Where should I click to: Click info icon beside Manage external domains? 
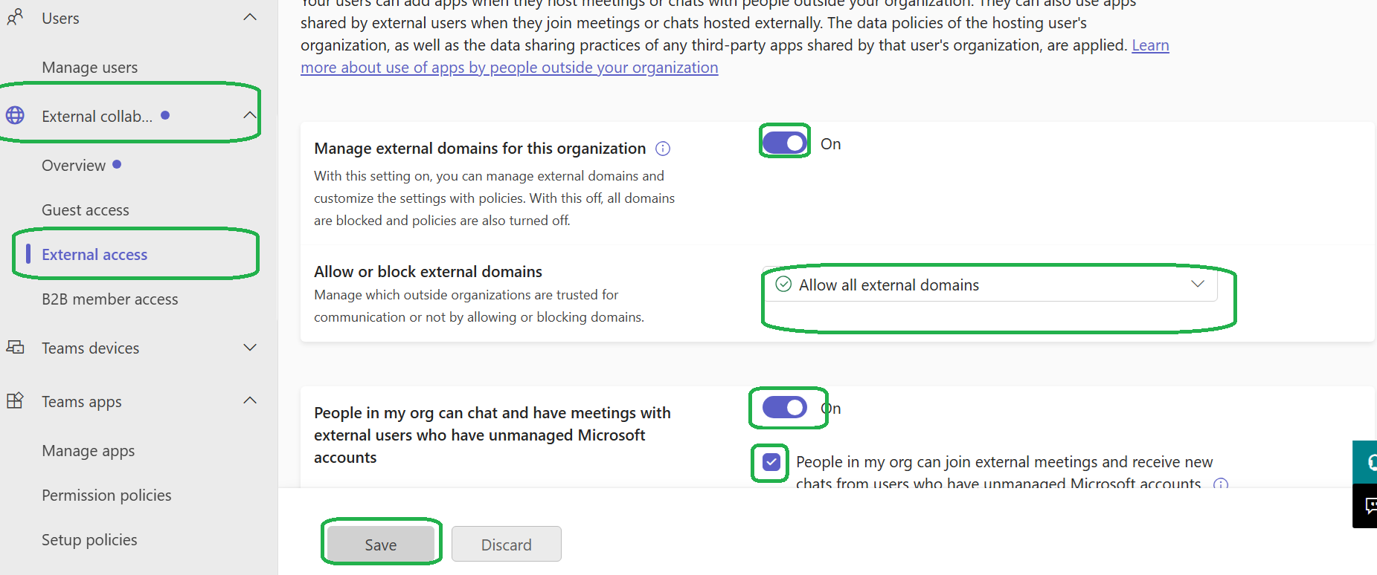(x=663, y=149)
